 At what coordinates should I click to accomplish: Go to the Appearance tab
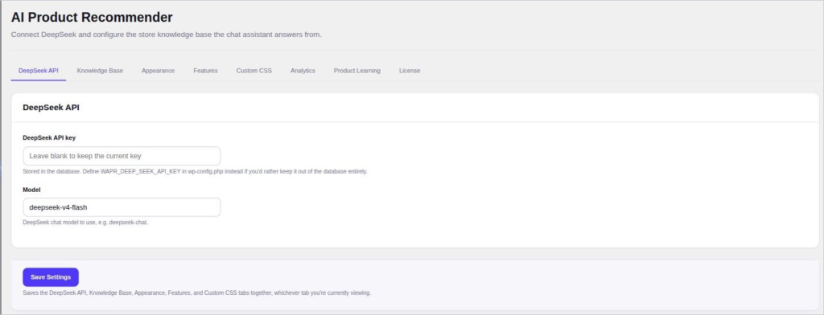[x=159, y=71]
